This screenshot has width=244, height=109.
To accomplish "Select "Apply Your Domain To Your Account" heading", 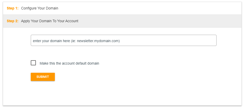I will point(50,21).
